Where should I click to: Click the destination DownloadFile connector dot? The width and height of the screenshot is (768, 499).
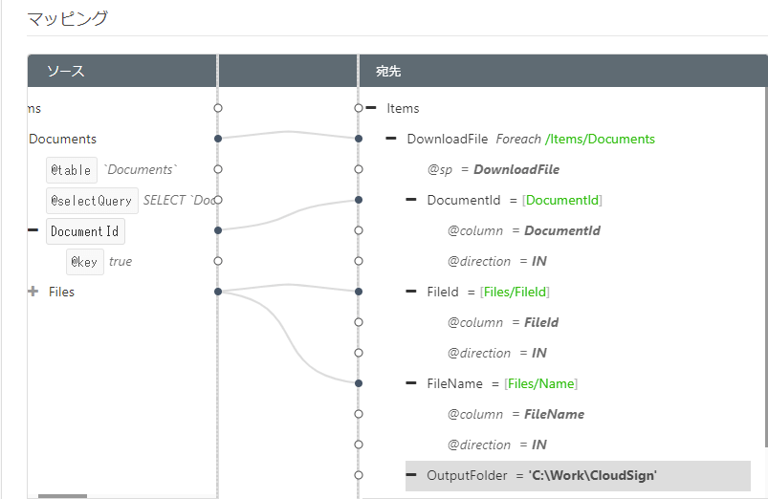tap(359, 139)
